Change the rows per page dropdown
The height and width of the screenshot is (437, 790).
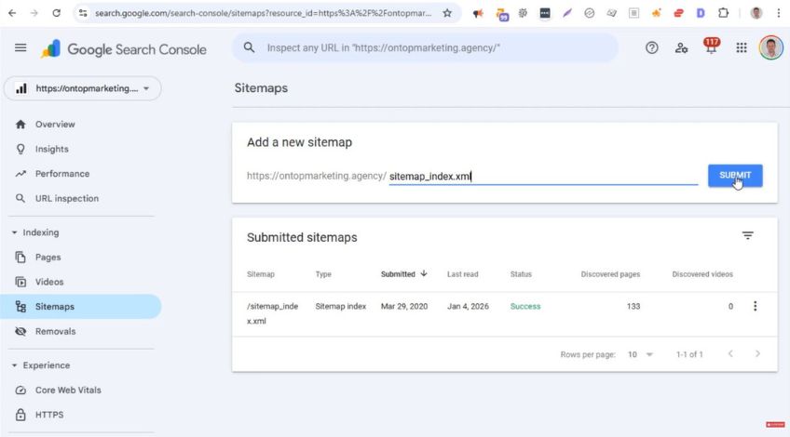[640, 354]
